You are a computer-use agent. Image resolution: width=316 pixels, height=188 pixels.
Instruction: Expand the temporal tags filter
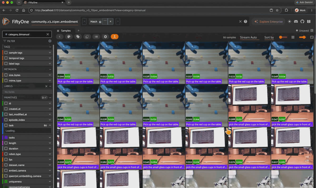point(50,58)
